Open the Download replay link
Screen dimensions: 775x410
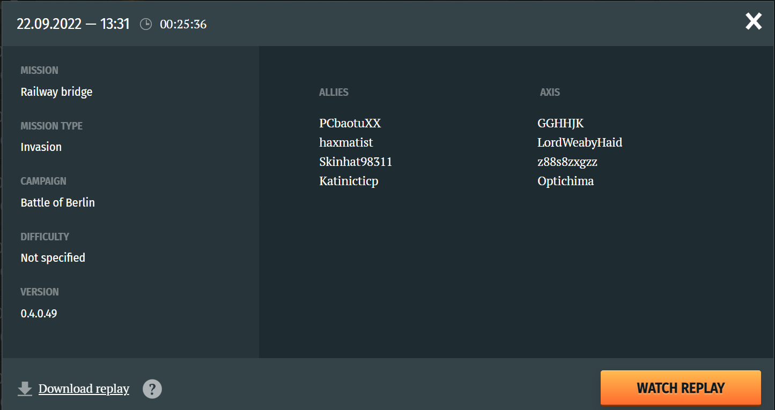(x=84, y=389)
